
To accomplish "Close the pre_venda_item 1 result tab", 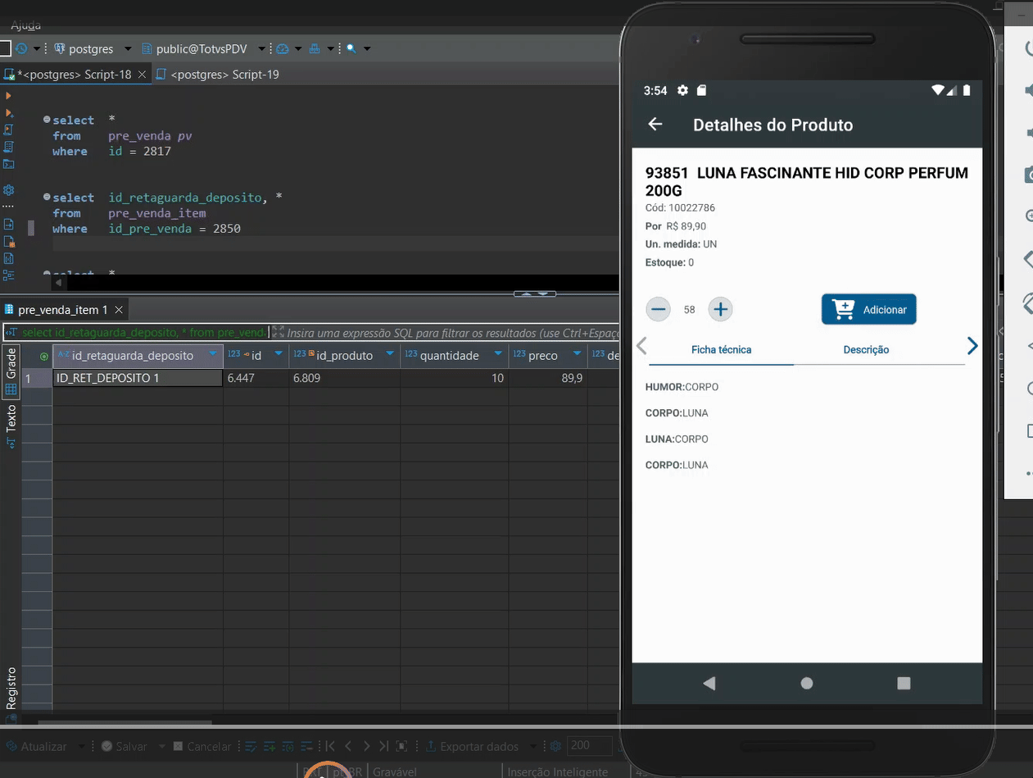I will point(119,310).
